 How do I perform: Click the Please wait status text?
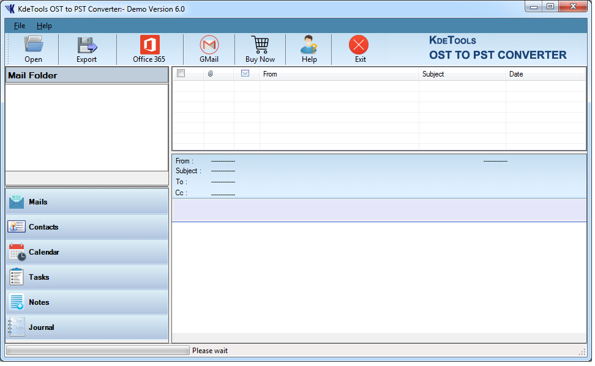[211, 351]
